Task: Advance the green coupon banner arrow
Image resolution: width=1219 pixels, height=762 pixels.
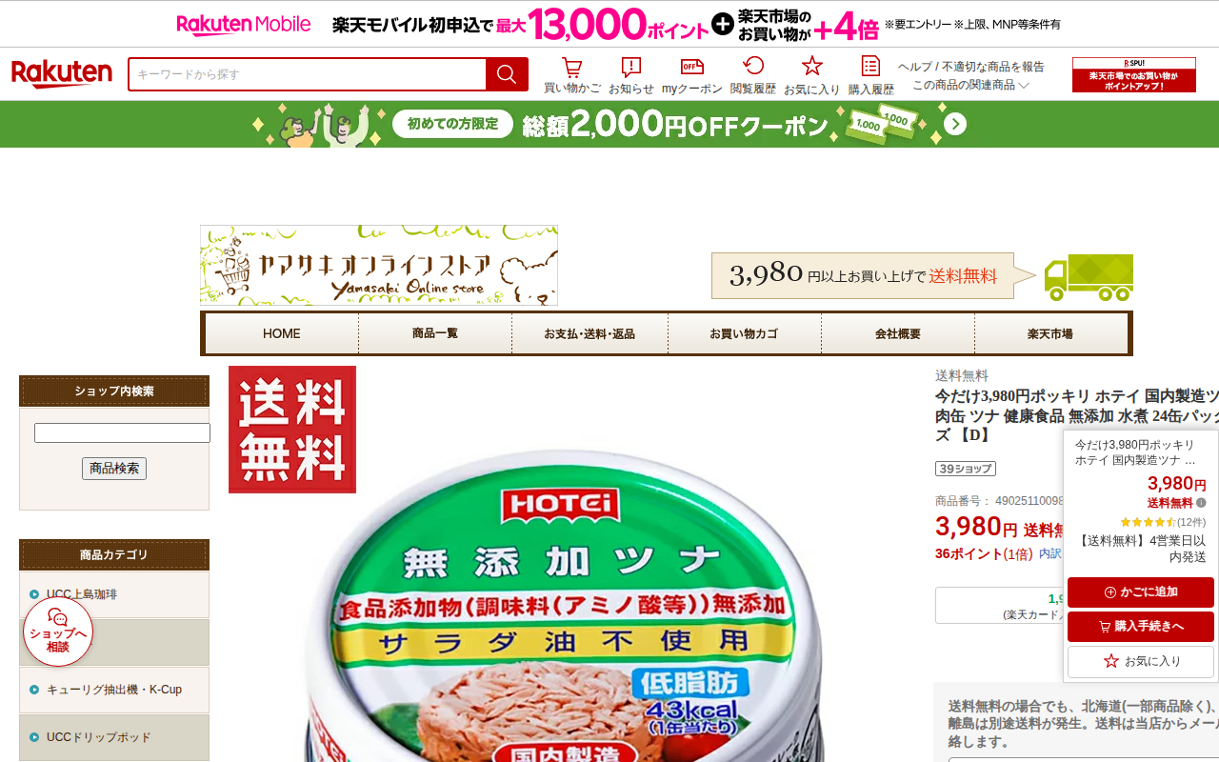Action: [955, 125]
